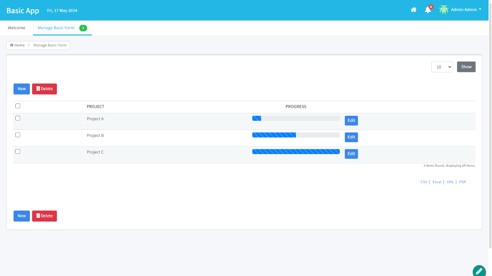
Task: Tick the Project B checkbox
Action: pyautogui.click(x=18, y=135)
